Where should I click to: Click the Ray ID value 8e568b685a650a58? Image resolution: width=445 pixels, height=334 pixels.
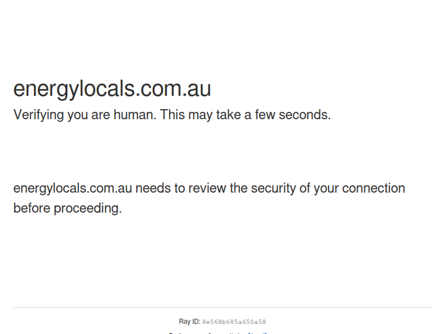pos(234,322)
